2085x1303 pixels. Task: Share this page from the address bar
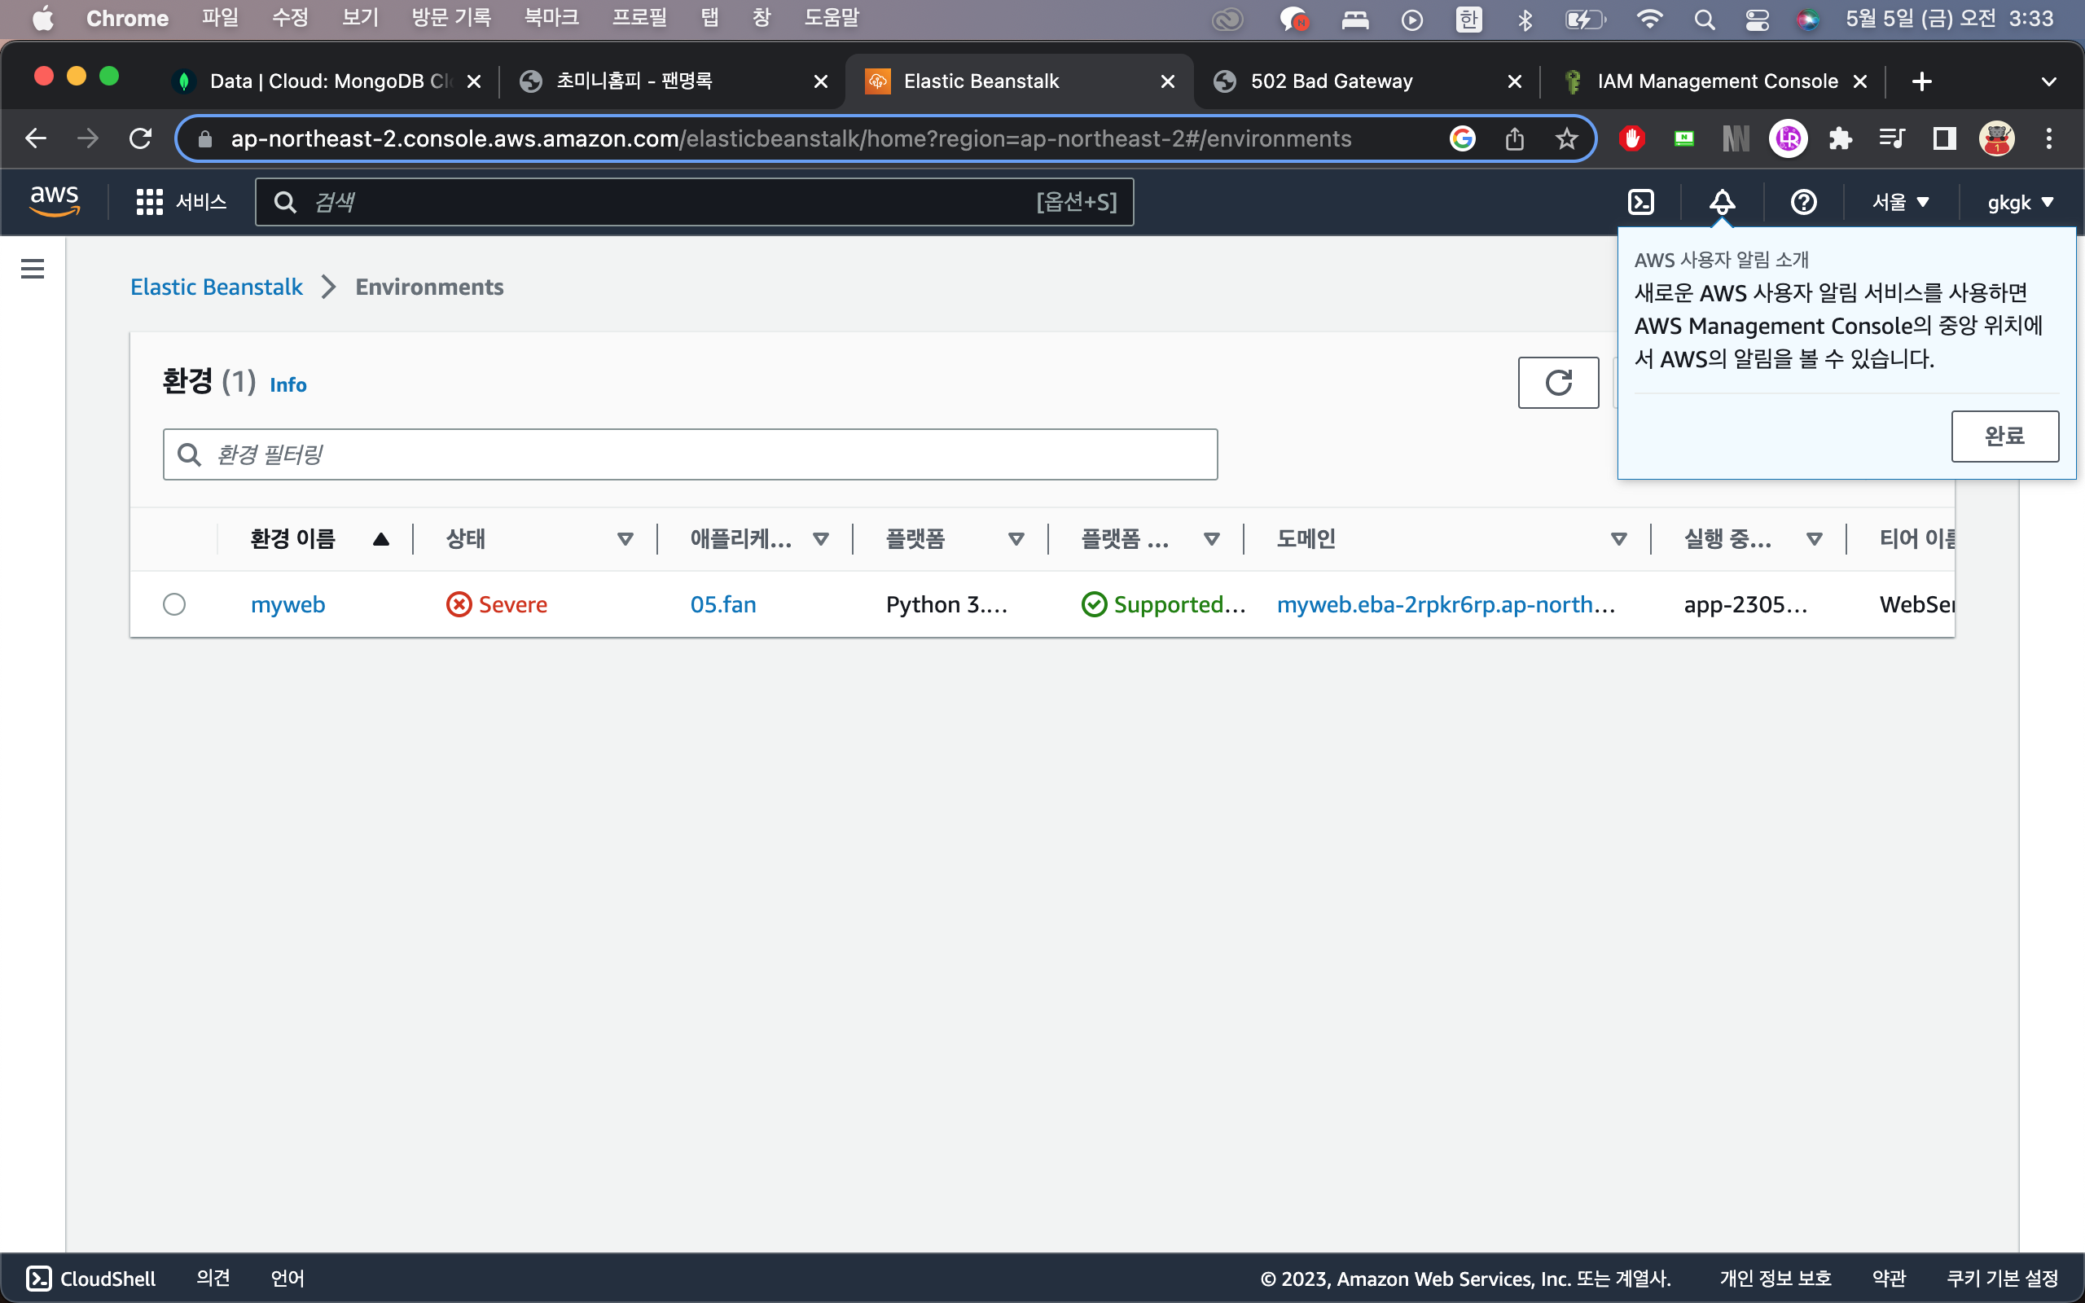(x=1515, y=138)
